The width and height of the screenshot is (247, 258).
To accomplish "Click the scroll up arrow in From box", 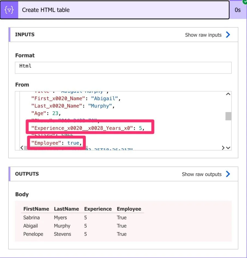I will 228,94.
